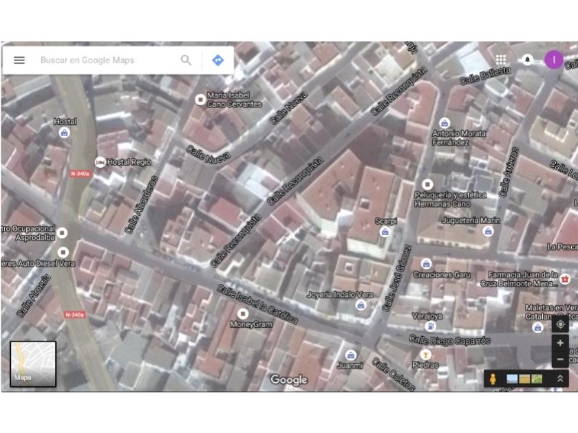Open the blue imagery thumbnail beside the pegman

coord(512,379)
